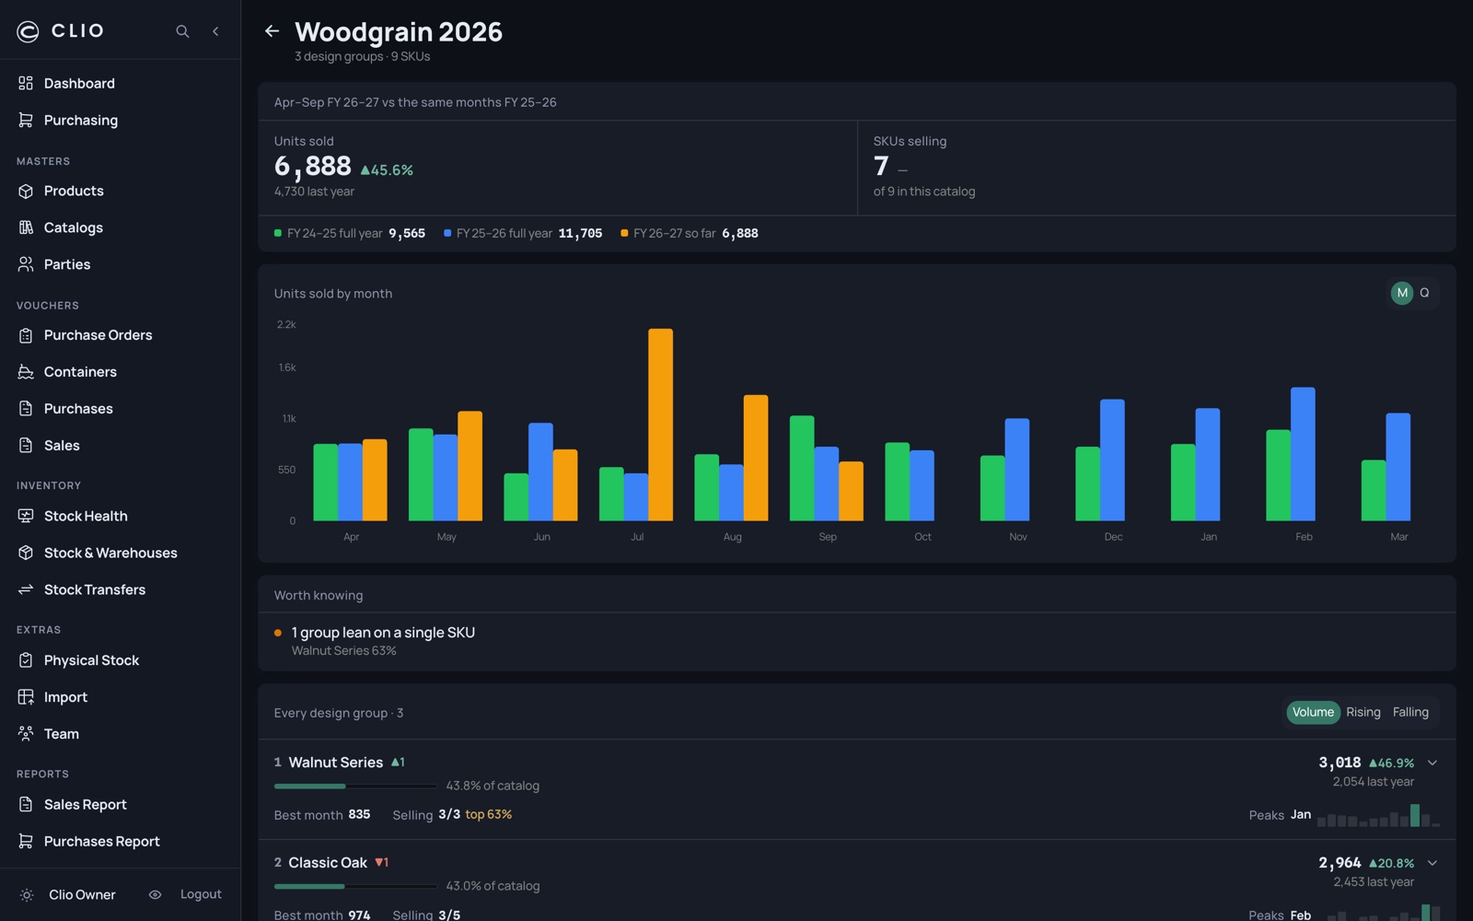Click the orange July bar in chart
The height and width of the screenshot is (921, 1473).
[660, 425]
